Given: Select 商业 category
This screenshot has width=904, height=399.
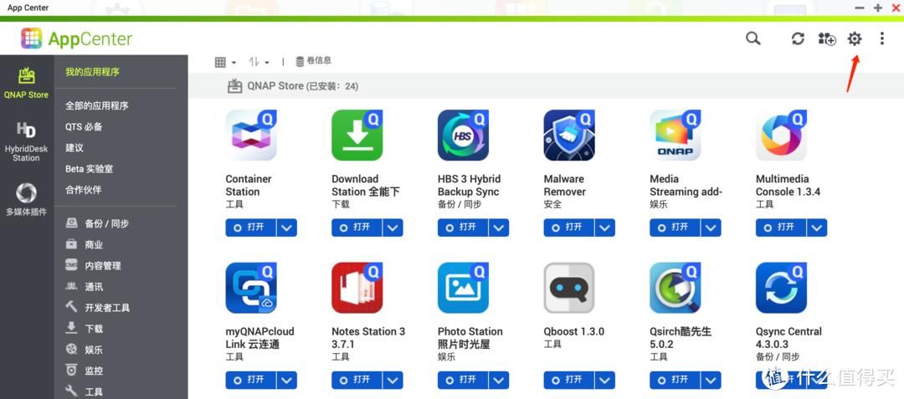Looking at the screenshot, I should coord(85,245).
